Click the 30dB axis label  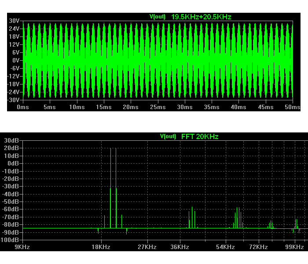pyautogui.click(x=11, y=140)
